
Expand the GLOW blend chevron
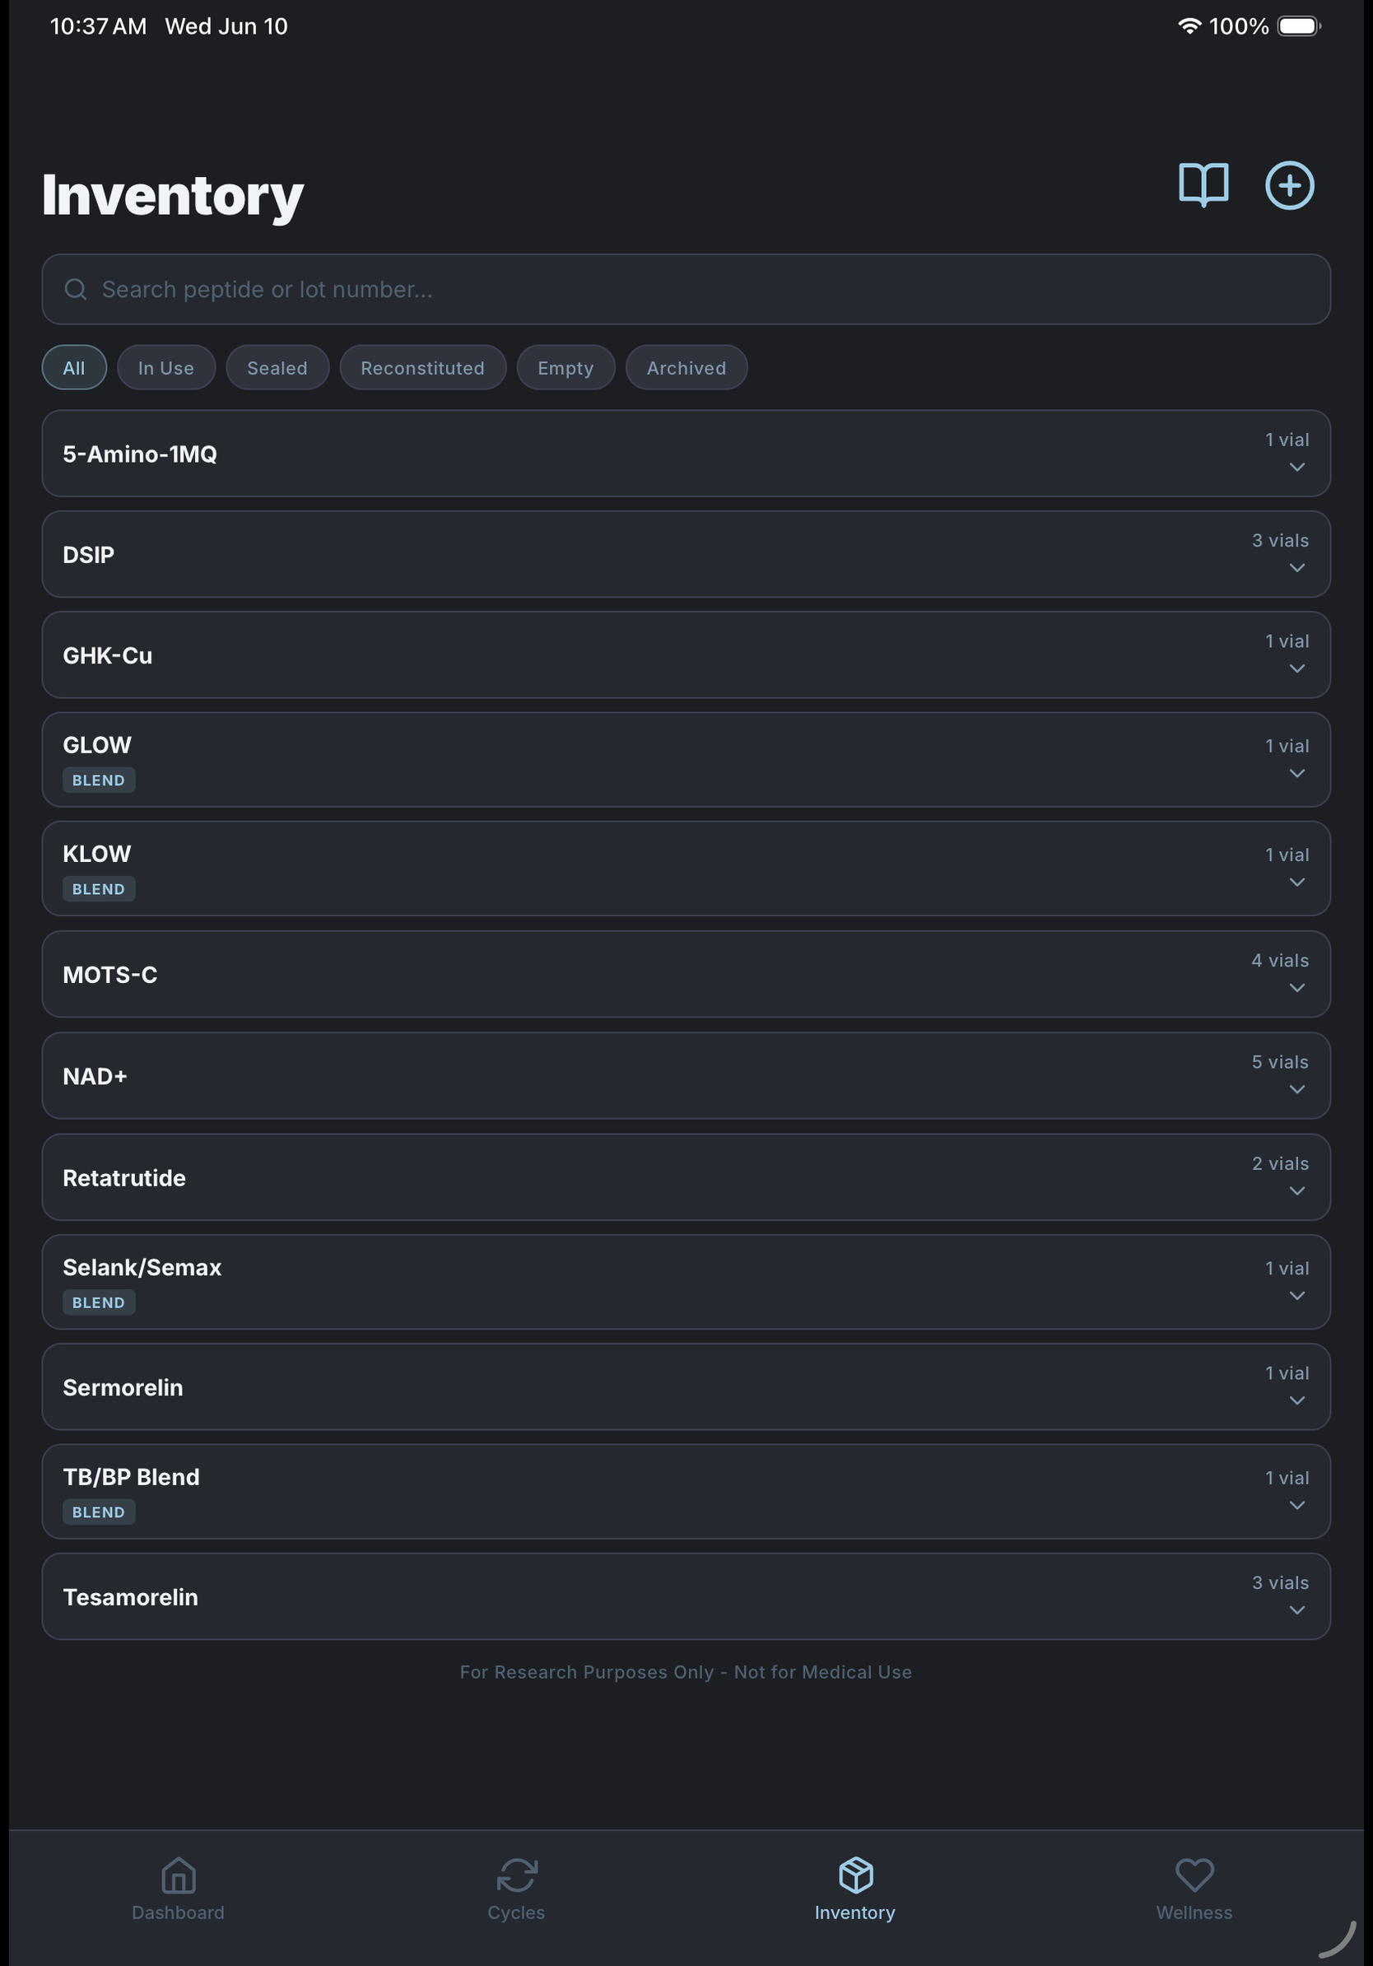pos(1296,773)
